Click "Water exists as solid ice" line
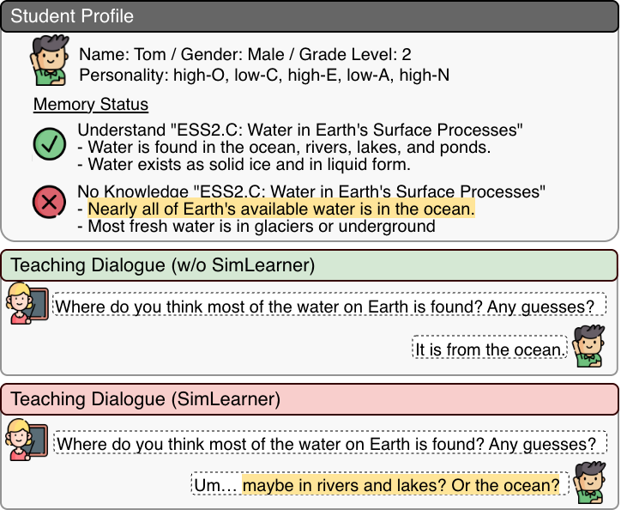The height and width of the screenshot is (510, 621). pos(244,164)
